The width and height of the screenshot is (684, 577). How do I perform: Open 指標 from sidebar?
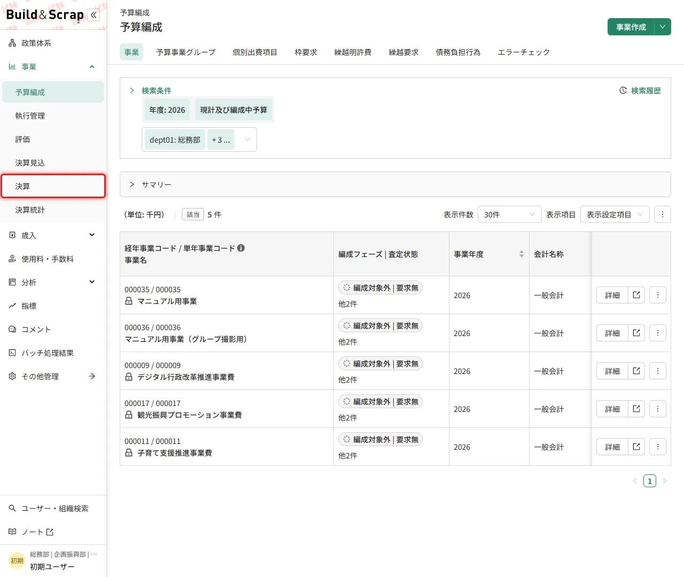click(53, 306)
